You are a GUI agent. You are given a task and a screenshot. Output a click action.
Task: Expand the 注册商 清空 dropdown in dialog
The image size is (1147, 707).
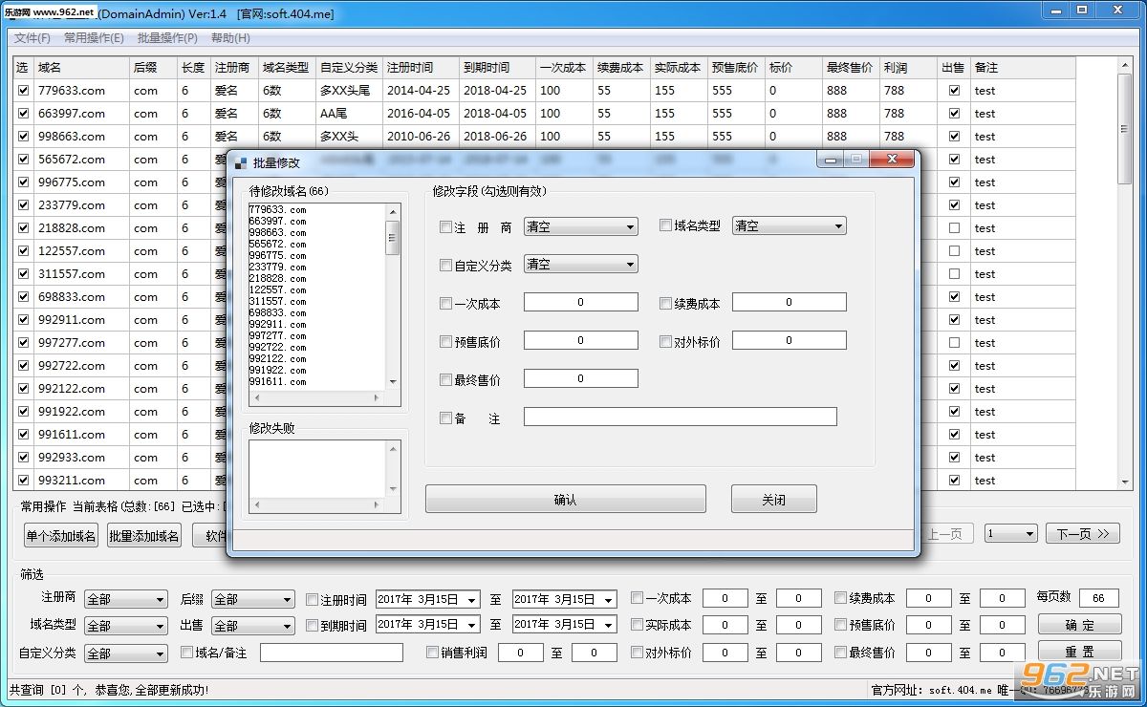coord(581,227)
